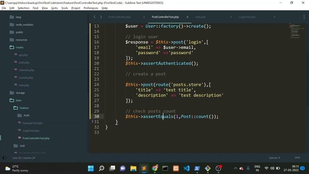Image resolution: width=309 pixels, height=174 pixels.
Task: Go to next tab with forward arrow
Action: click(x=101, y=17)
